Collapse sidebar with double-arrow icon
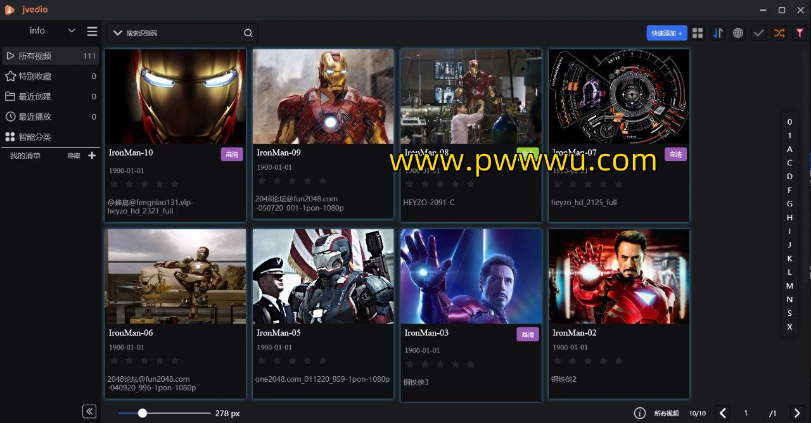 click(89, 412)
